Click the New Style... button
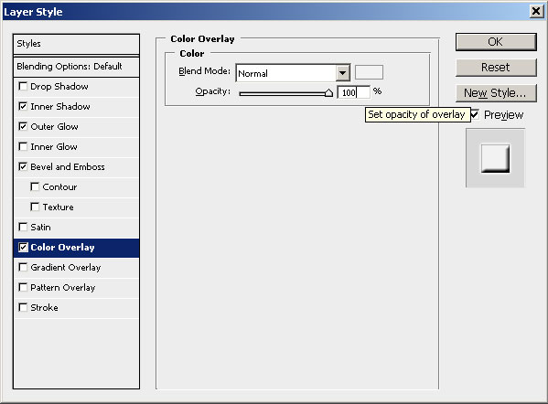548x404 pixels. [x=496, y=93]
